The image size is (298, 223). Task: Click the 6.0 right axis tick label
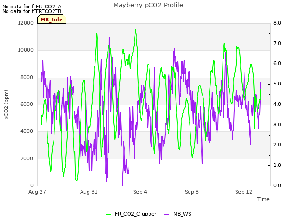pyautogui.click(x=277, y=64)
